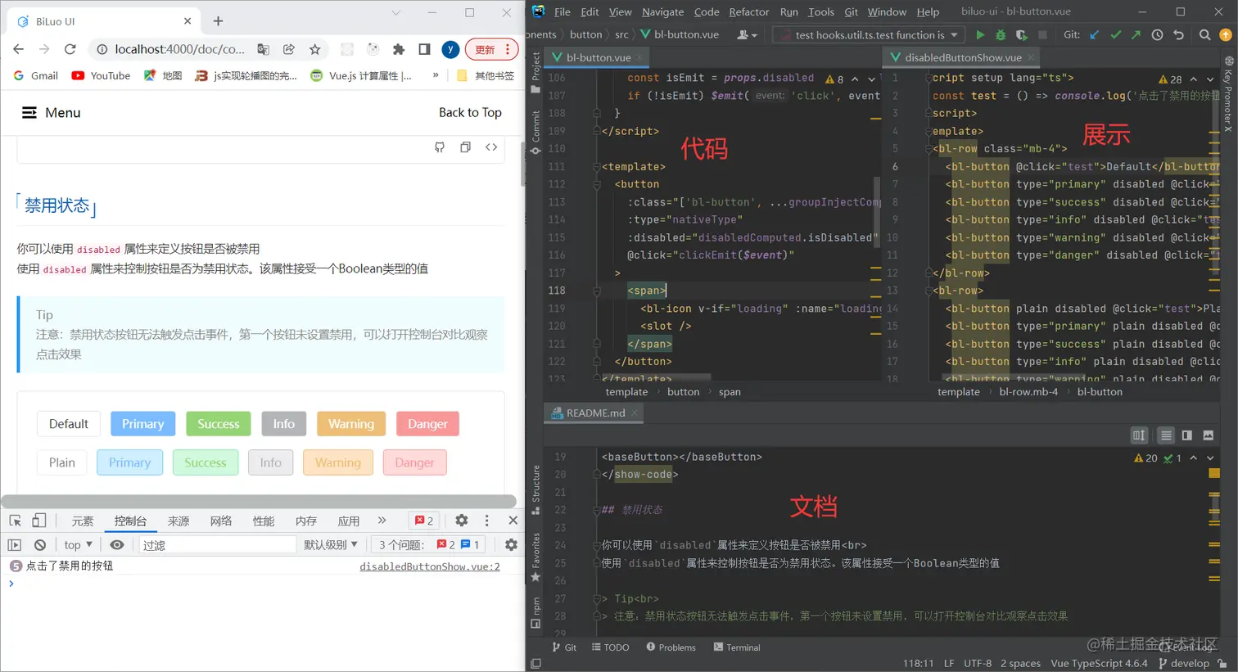This screenshot has height=672, width=1238.
Task: Click orange Warning solid button
Action: point(351,424)
